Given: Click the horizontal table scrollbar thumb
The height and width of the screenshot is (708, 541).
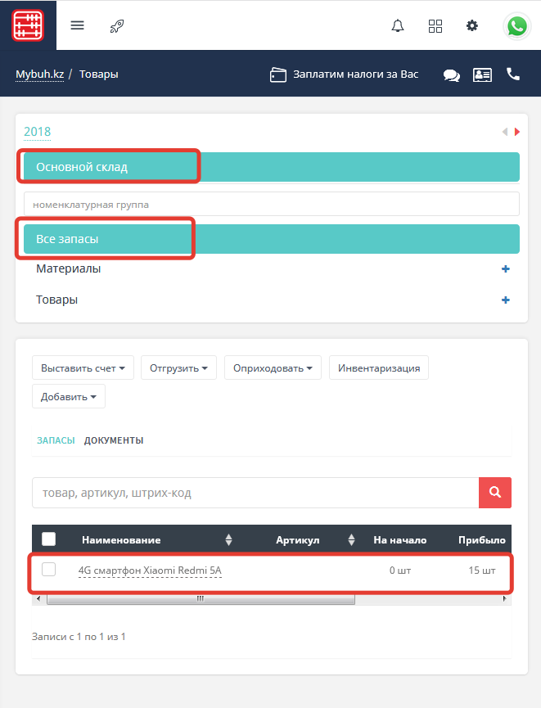Looking at the screenshot, I should tap(201, 598).
